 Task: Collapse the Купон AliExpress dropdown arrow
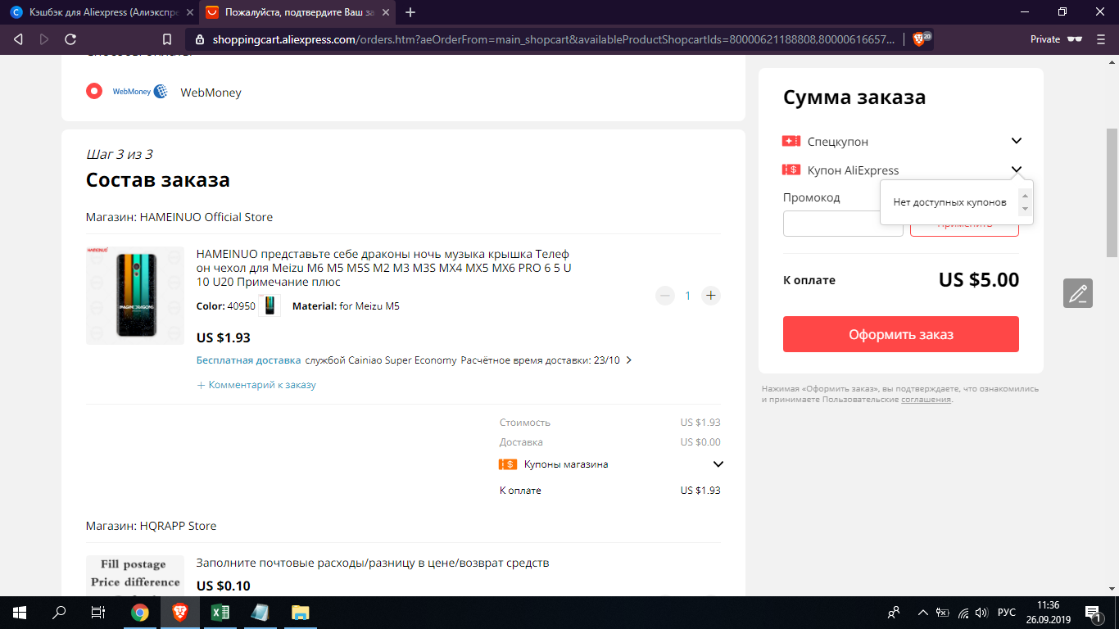click(1017, 170)
